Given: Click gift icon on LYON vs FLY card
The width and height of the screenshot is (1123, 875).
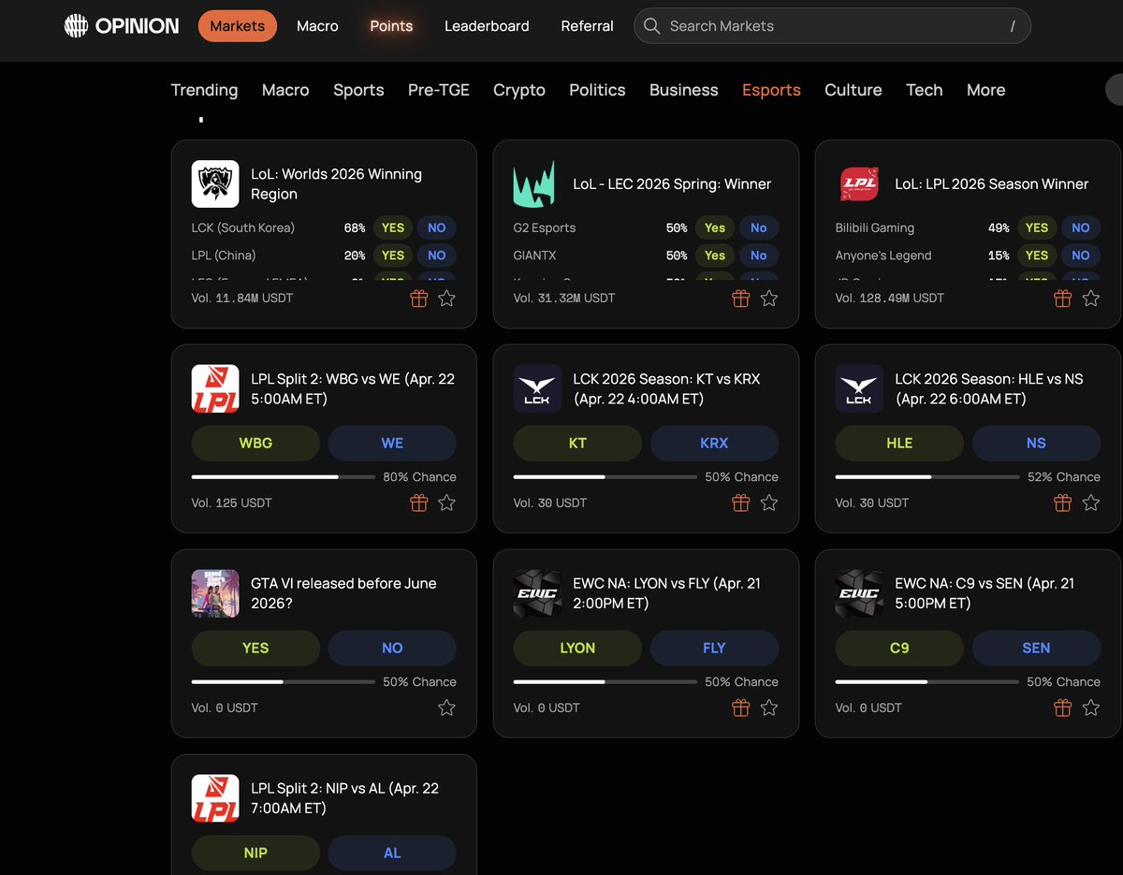Looking at the screenshot, I should [x=740, y=707].
